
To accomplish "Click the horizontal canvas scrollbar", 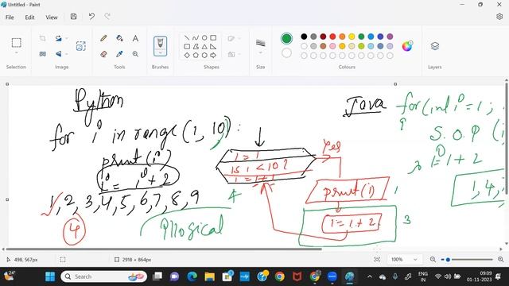I will coord(164,249).
